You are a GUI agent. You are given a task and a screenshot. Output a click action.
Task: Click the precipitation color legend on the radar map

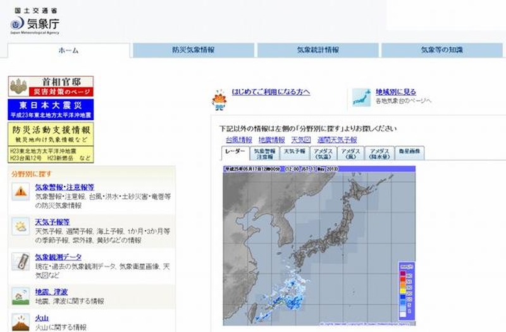click(x=405, y=290)
